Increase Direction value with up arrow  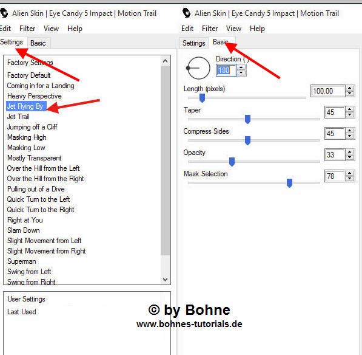point(241,67)
